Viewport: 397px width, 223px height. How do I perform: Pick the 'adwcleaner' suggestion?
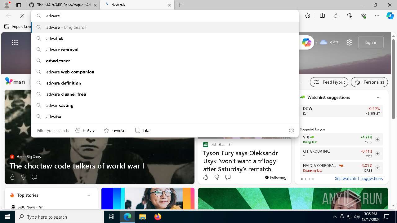point(165,61)
